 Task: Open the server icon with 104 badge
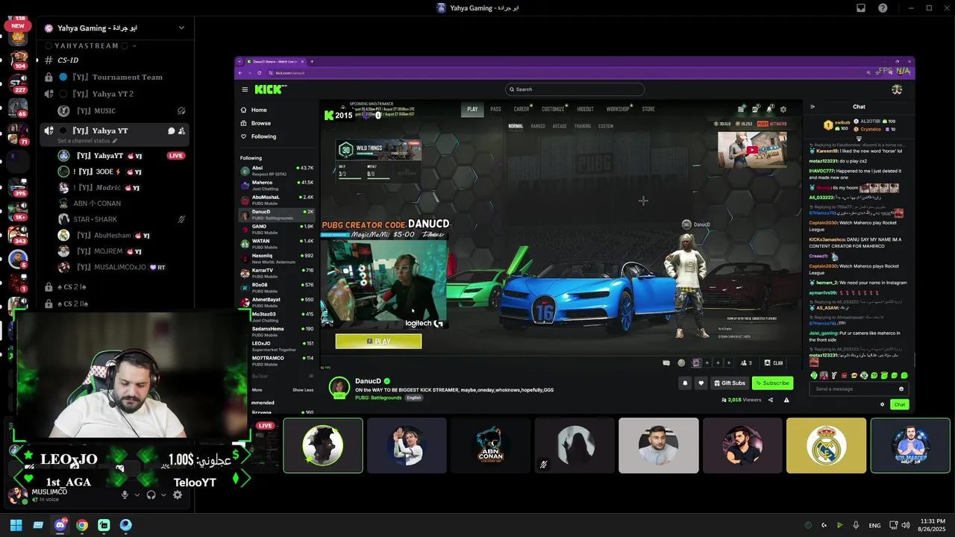click(18, 58)
